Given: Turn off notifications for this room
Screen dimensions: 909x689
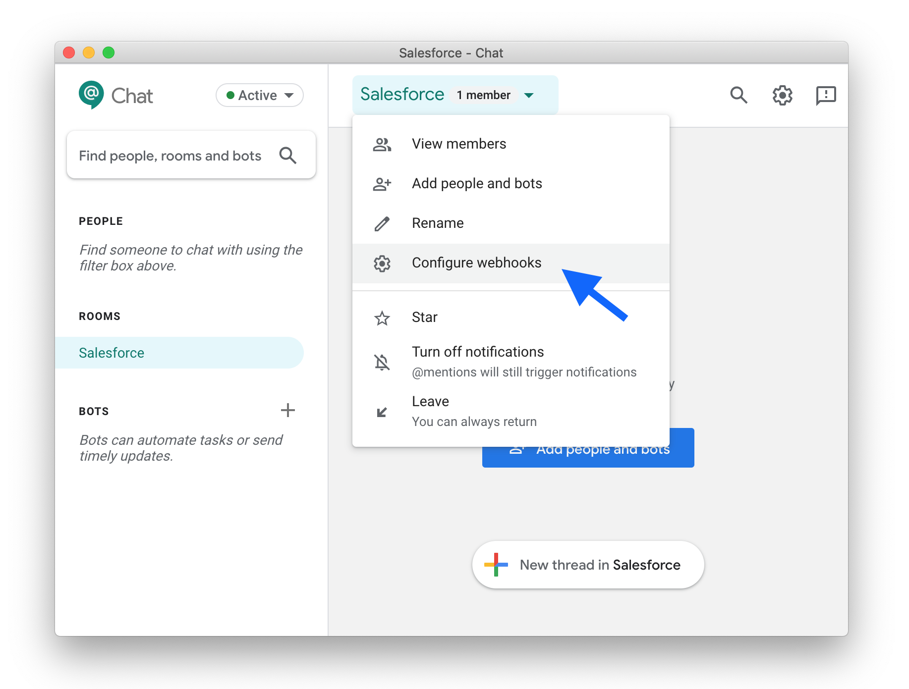Looking at the screenshot, I should point(511,362).
